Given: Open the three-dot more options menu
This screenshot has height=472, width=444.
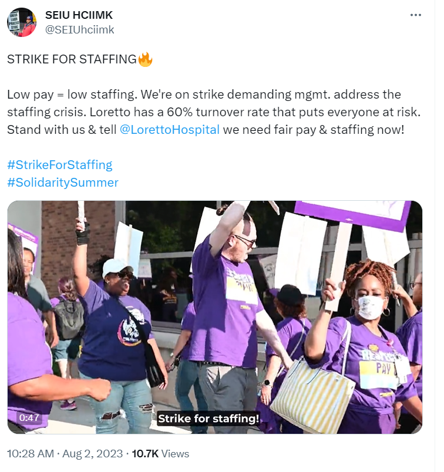Looking at the screenshot, I should [415, 15].
